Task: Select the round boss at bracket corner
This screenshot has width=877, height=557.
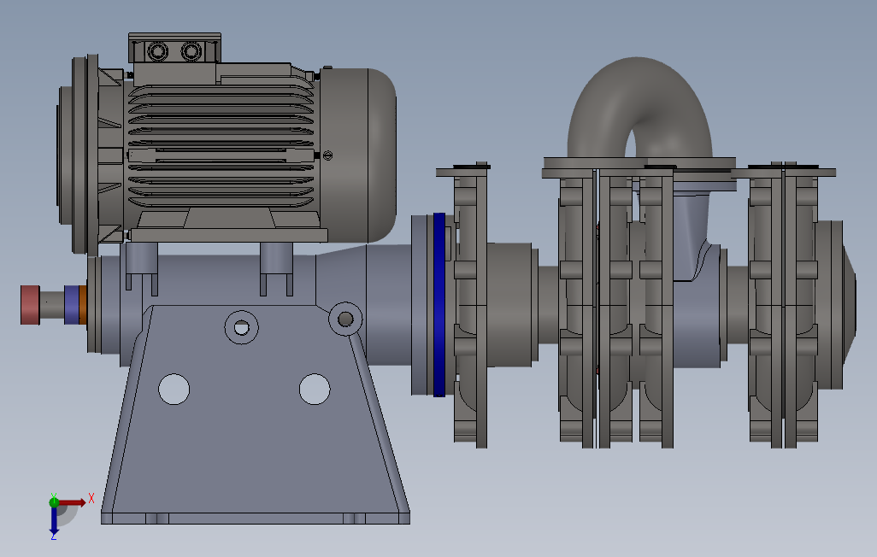Action: tap(345, 320)
